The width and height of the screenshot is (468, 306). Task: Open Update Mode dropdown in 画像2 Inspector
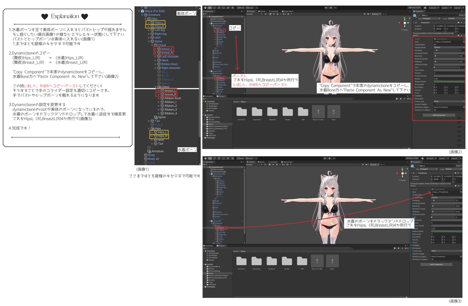click(449, 47)
